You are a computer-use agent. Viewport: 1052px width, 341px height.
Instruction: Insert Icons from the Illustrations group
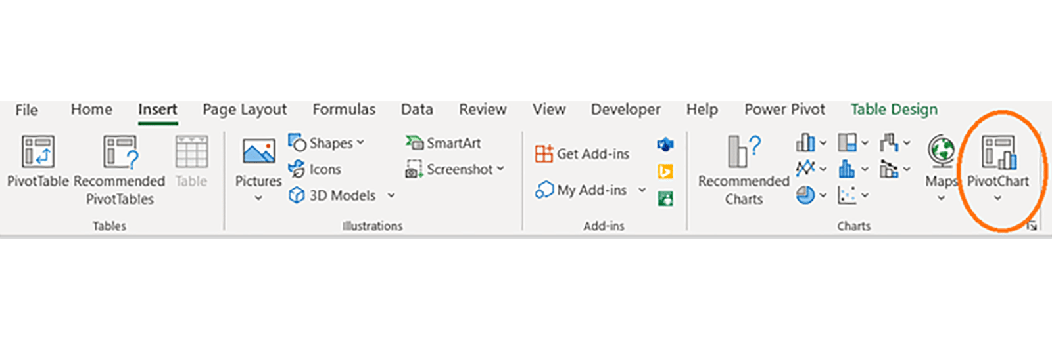(316, 169)
